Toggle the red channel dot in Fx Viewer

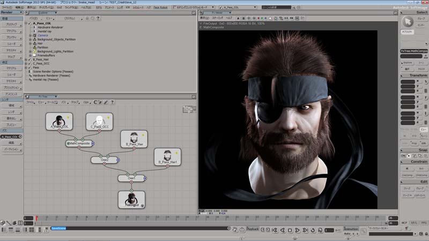pyautogui.click(x=258, y=18)
